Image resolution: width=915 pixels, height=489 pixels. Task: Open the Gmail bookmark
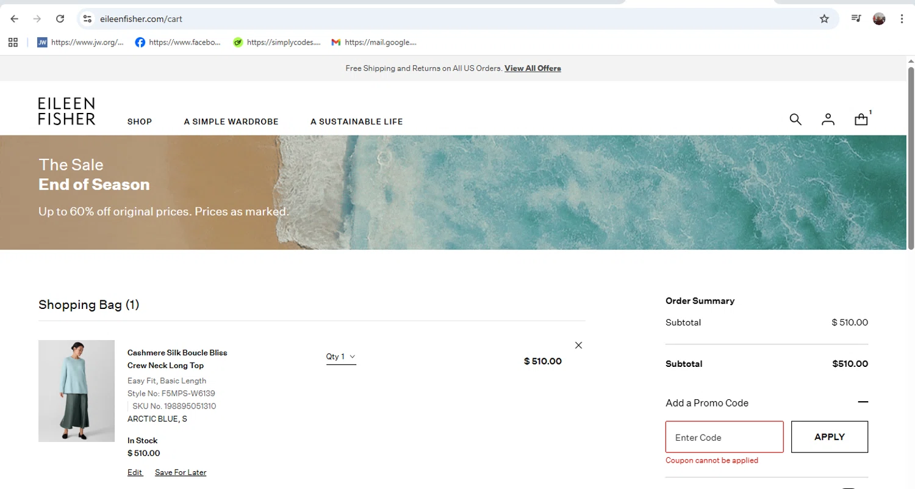[x=374, y=42]
